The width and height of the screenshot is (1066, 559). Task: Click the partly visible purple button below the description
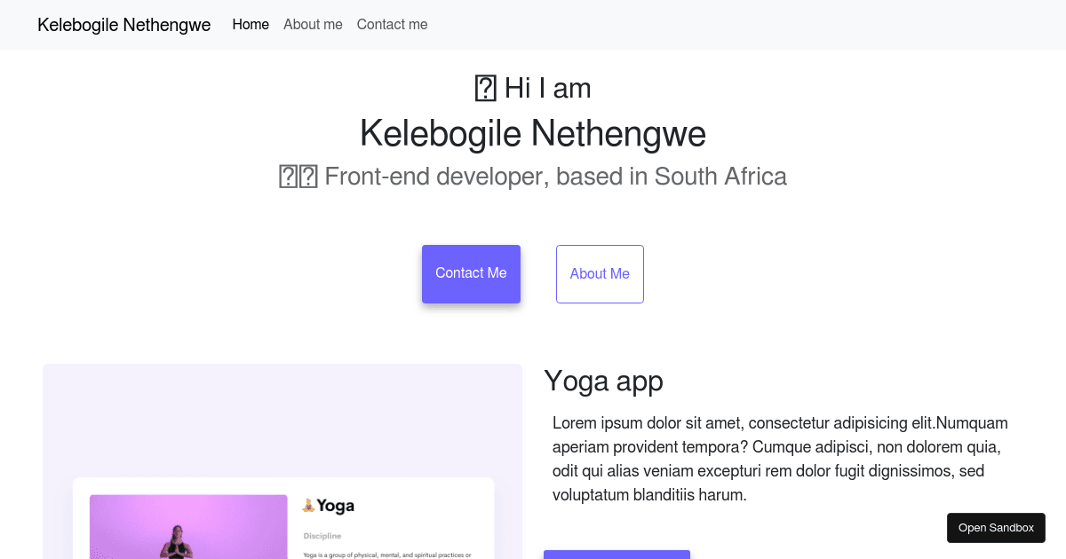(617, 555)
